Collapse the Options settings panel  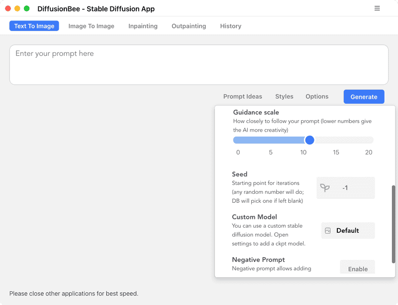point(317,96)
